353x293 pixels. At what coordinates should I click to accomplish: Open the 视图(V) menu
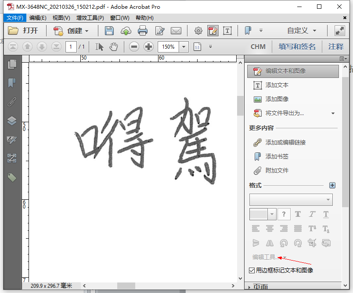pos(61,18)
